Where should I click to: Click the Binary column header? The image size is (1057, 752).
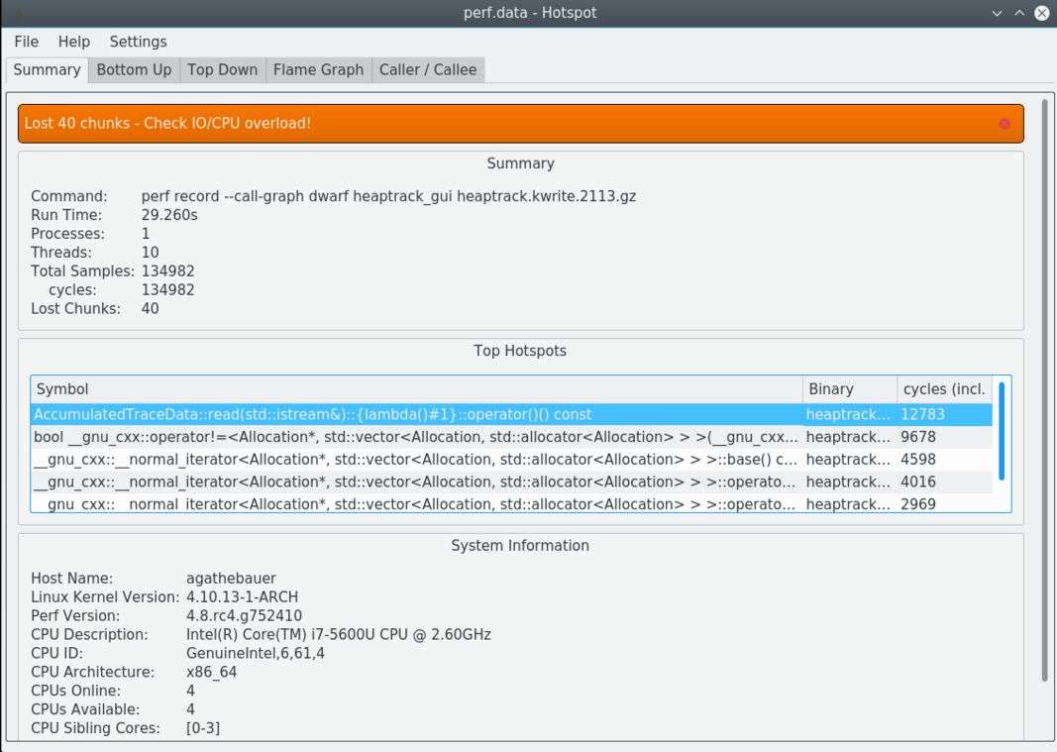849,389
